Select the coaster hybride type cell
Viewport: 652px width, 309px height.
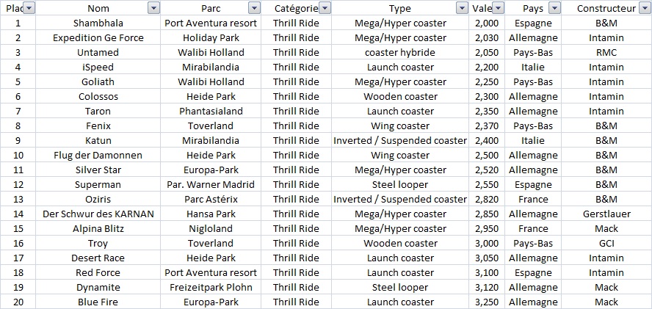tap(400, 52)
